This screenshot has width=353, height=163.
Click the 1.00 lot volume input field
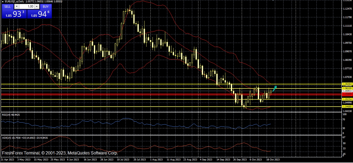tap(27, 6)
